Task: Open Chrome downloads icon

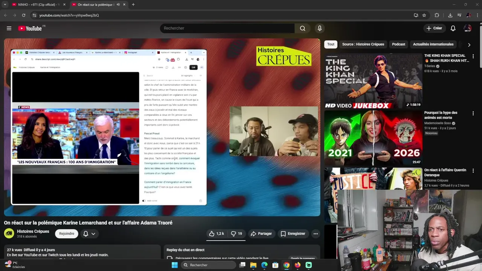Action: pos(450,15)
